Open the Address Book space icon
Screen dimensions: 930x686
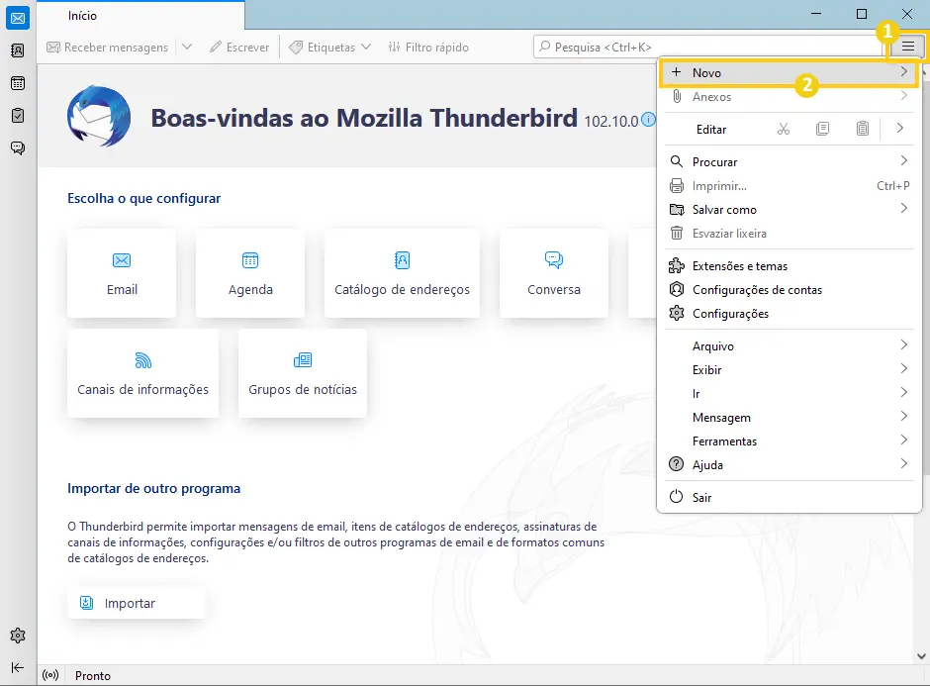[18, 51]
